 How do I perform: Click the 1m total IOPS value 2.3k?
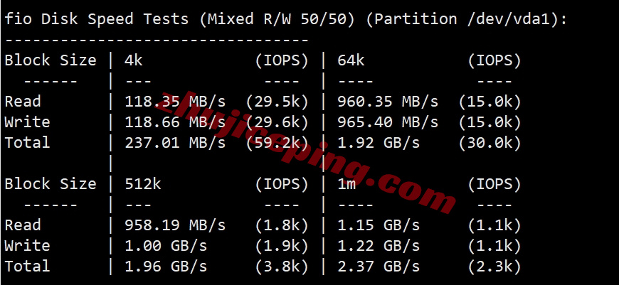click(494, 267)
